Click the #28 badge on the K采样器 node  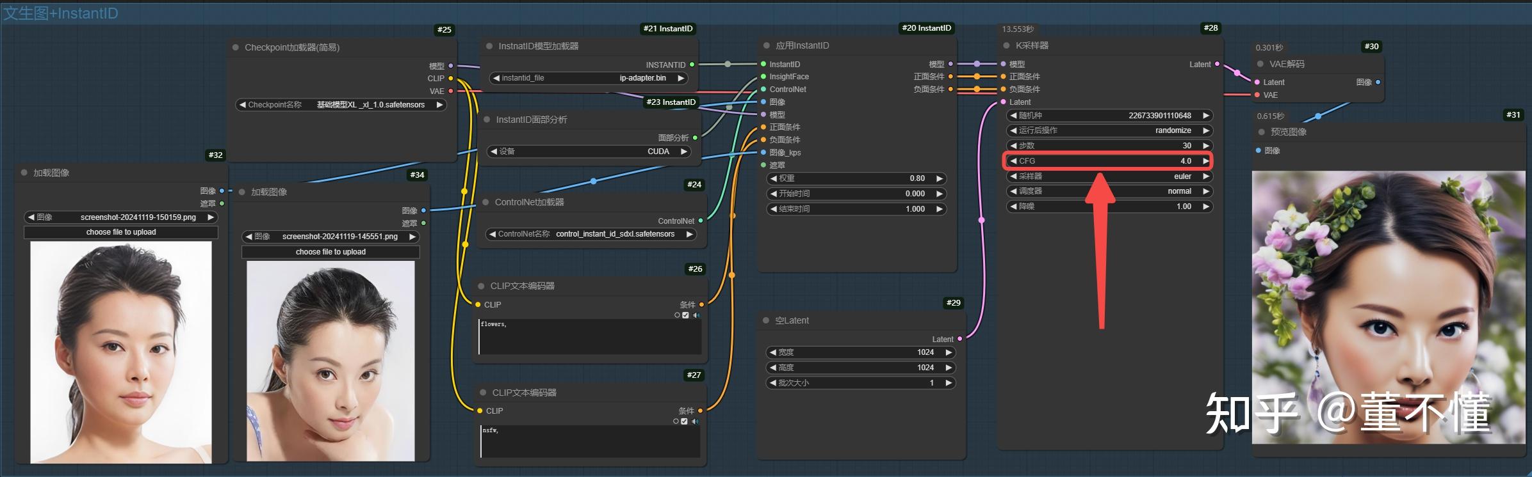(1210, 28)
